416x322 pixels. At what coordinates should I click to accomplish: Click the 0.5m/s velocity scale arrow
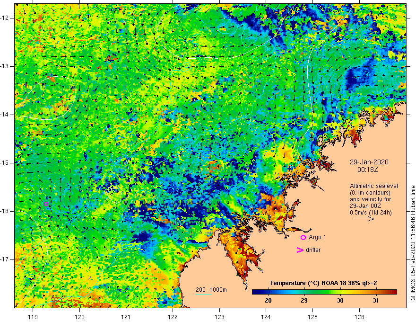(x=364, y=219)
